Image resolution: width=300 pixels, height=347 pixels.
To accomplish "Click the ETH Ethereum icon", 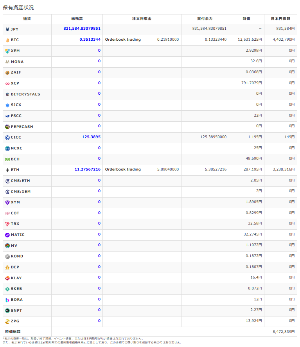I will pos(7,170).
